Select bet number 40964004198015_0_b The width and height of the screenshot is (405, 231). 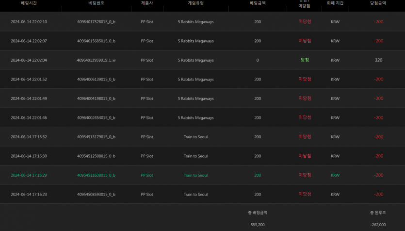[96, 99]
